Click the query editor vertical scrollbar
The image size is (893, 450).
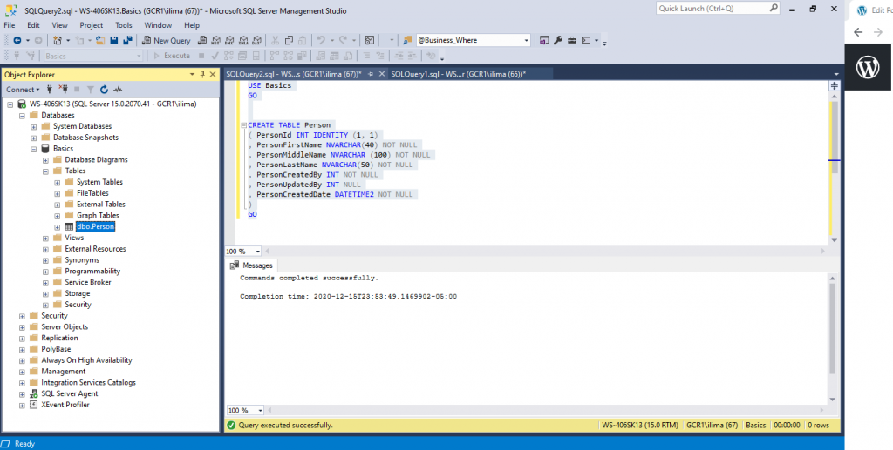click(833, 139)
